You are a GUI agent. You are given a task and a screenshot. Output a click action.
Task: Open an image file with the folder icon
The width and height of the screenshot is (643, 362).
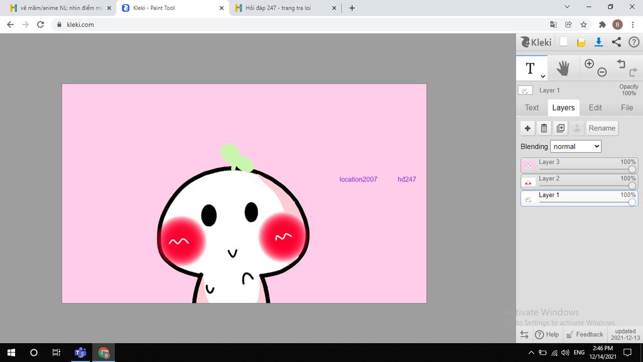pos(581,42)
